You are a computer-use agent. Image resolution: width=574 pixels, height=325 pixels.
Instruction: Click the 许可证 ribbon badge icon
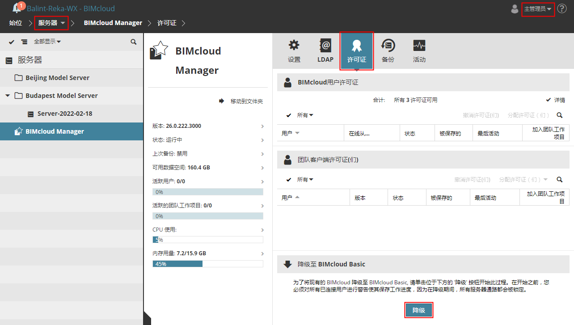[356, 46]
